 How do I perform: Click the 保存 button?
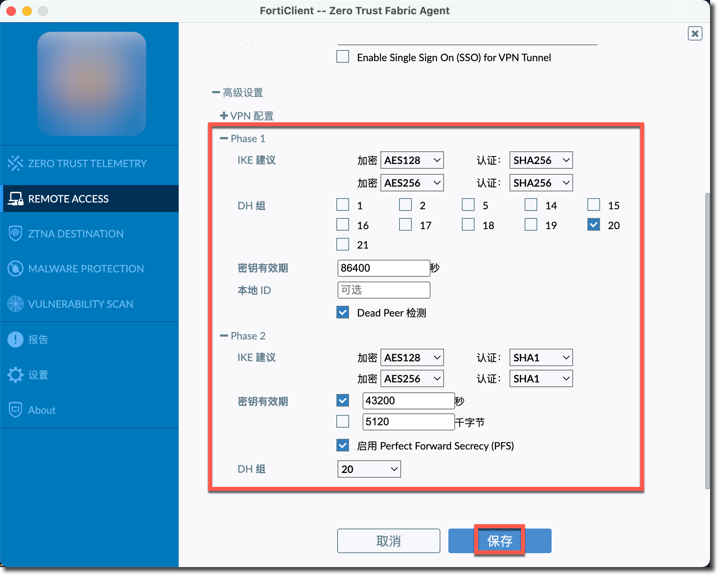tap(500, 541)
